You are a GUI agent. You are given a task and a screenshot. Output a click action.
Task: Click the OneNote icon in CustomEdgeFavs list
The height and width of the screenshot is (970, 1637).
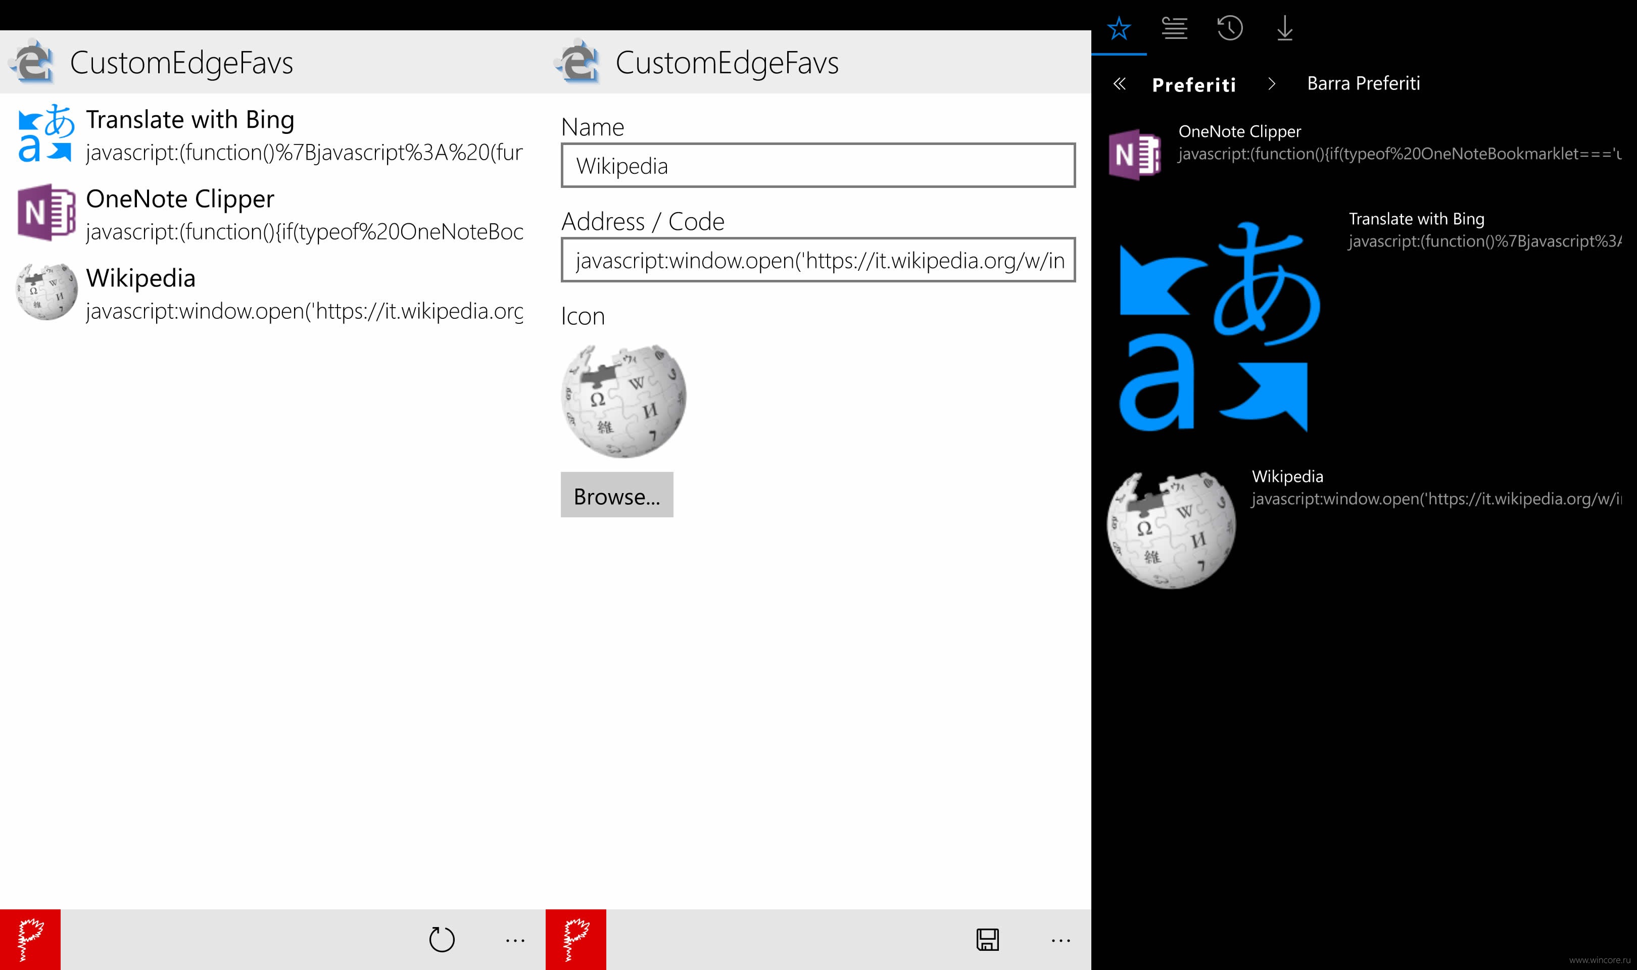46,212
